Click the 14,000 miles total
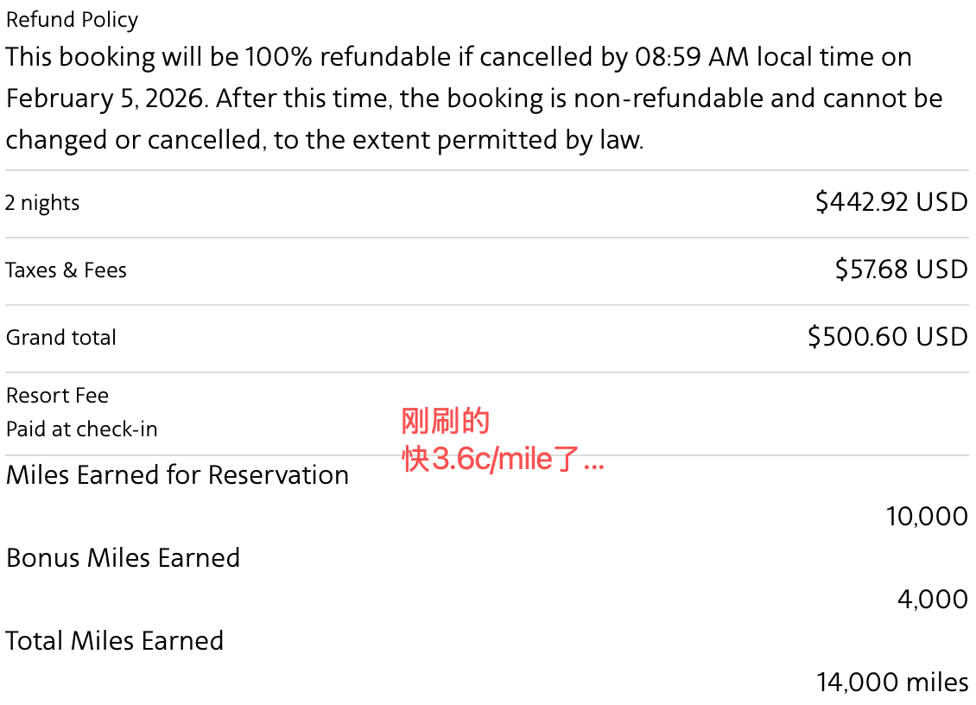 click(892, 683)
